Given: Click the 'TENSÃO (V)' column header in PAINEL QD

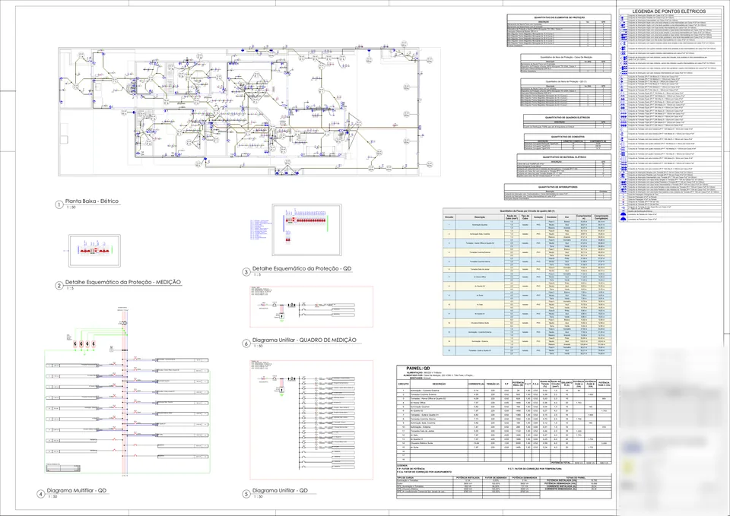Looking at the screenshot, I should (493, 384).
